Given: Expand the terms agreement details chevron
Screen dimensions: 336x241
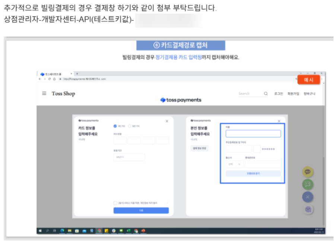Looking at the screenshot, I should click(x=167, y=203).
